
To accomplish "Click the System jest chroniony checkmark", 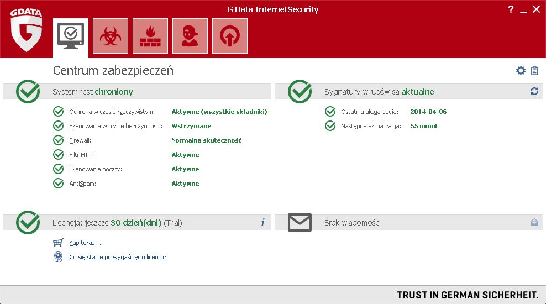I will coord(28,92).
